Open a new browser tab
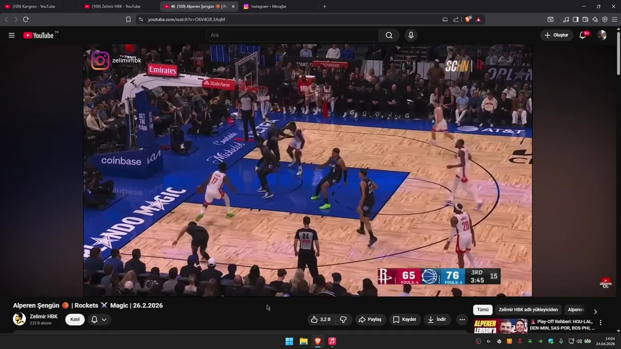621x349 pixels. pos(325,6)
